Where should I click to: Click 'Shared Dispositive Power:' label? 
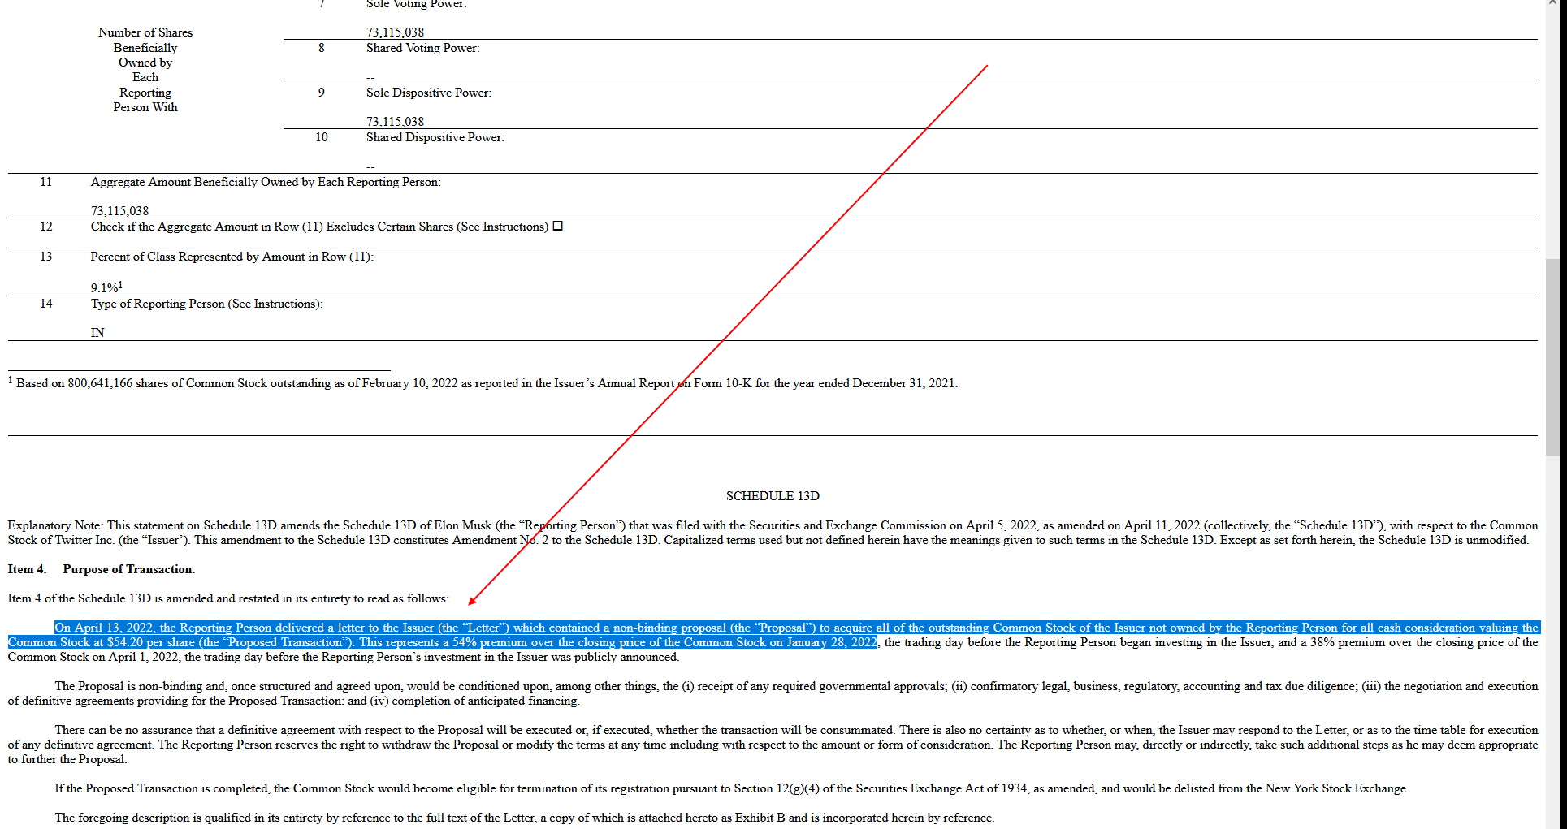pyautogui.click(x=435, y=137)
